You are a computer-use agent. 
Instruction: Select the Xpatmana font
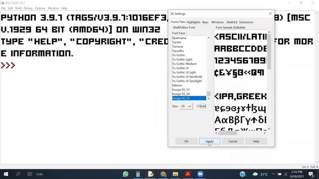coord(189,38)
